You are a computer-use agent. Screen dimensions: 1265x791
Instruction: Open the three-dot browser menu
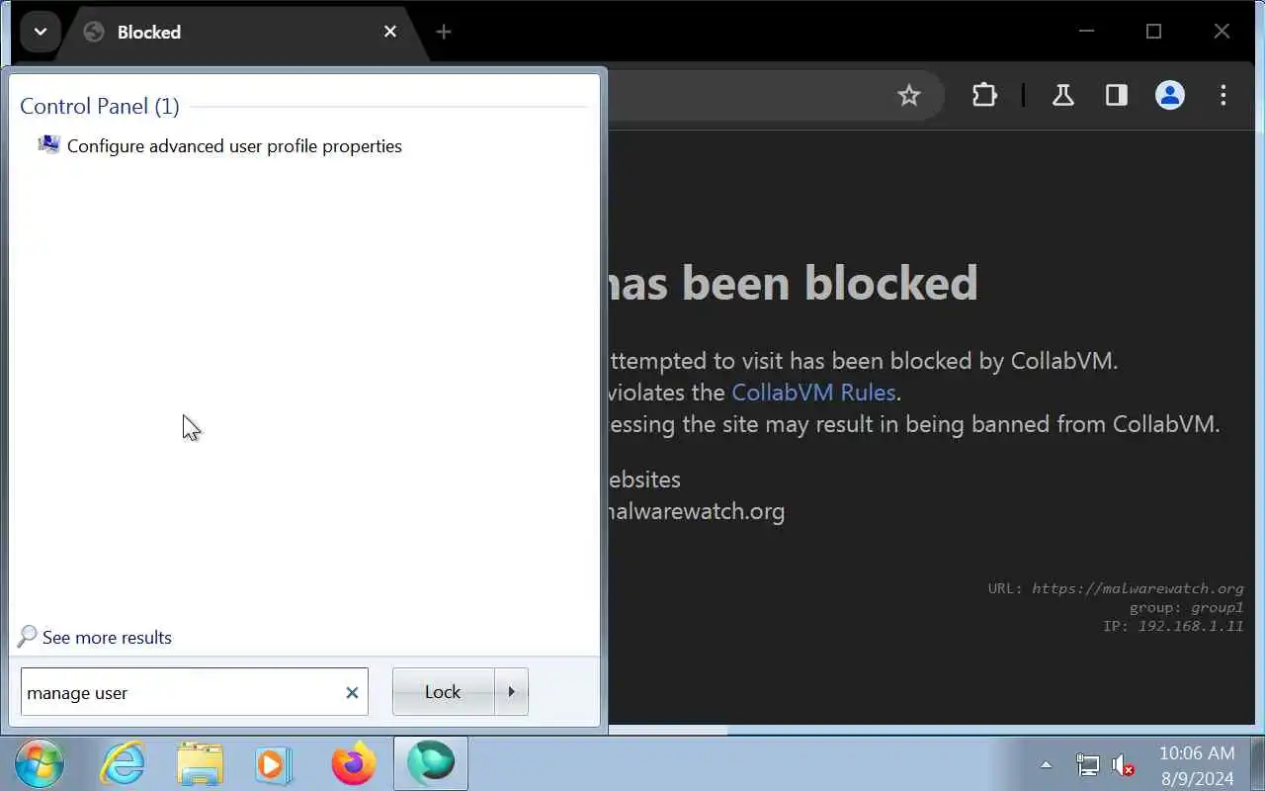(1223, 96)
